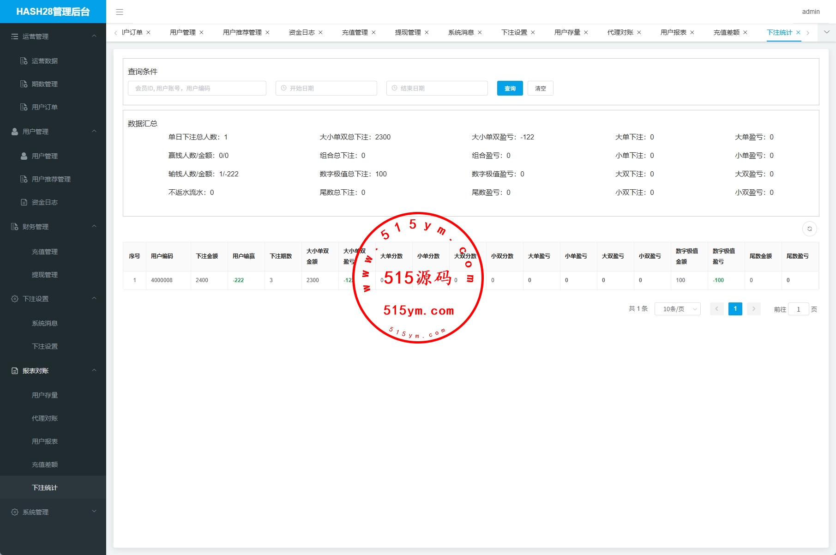
Task: Click the hamburger menu collapse icon
Action: [x=120, y=12]
